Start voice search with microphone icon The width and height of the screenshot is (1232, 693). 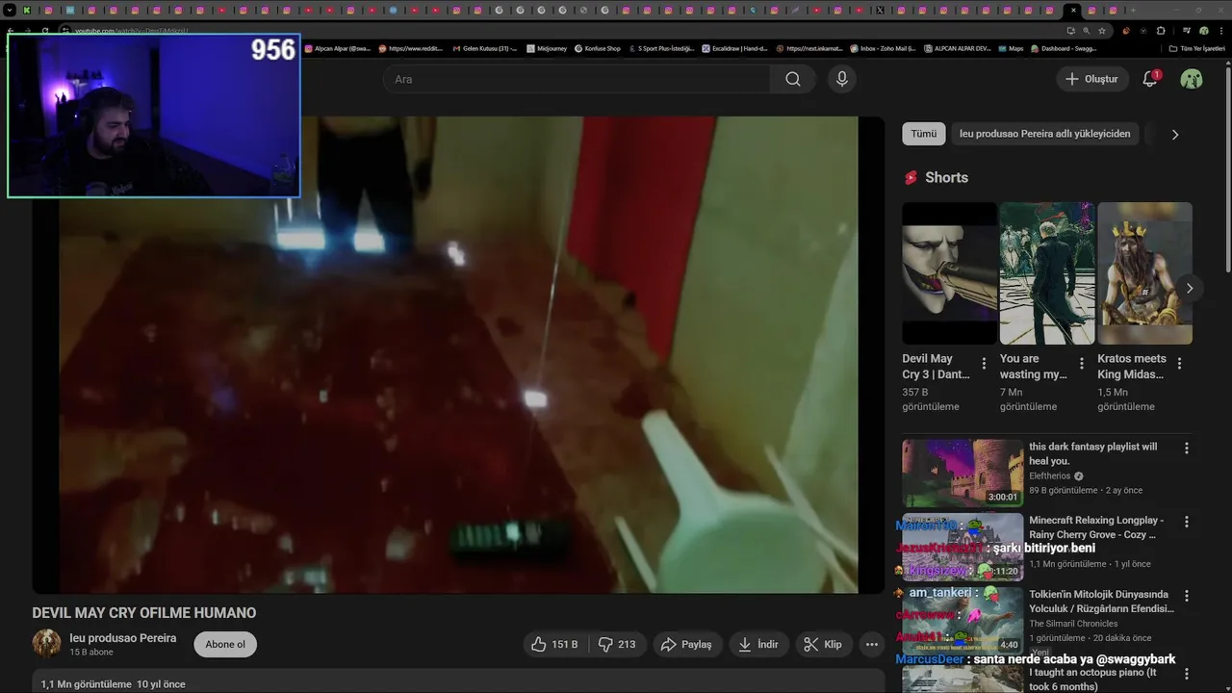[842, 79]
